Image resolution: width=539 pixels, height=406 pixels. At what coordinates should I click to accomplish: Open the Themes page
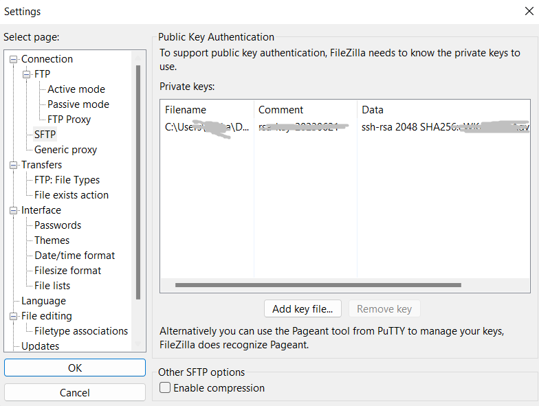52,240
